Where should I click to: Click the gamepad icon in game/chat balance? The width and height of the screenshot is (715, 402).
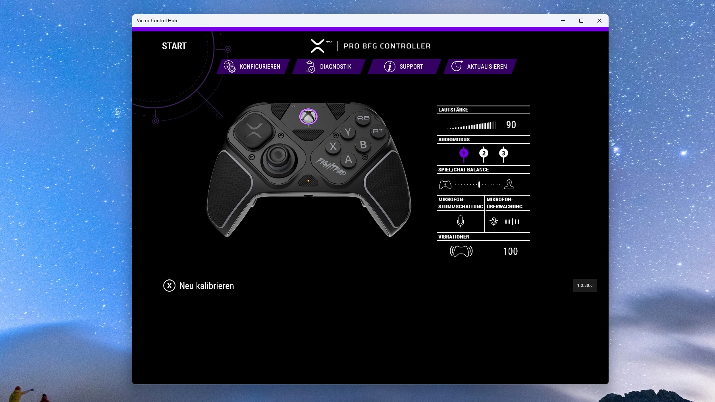coord(445,185)
